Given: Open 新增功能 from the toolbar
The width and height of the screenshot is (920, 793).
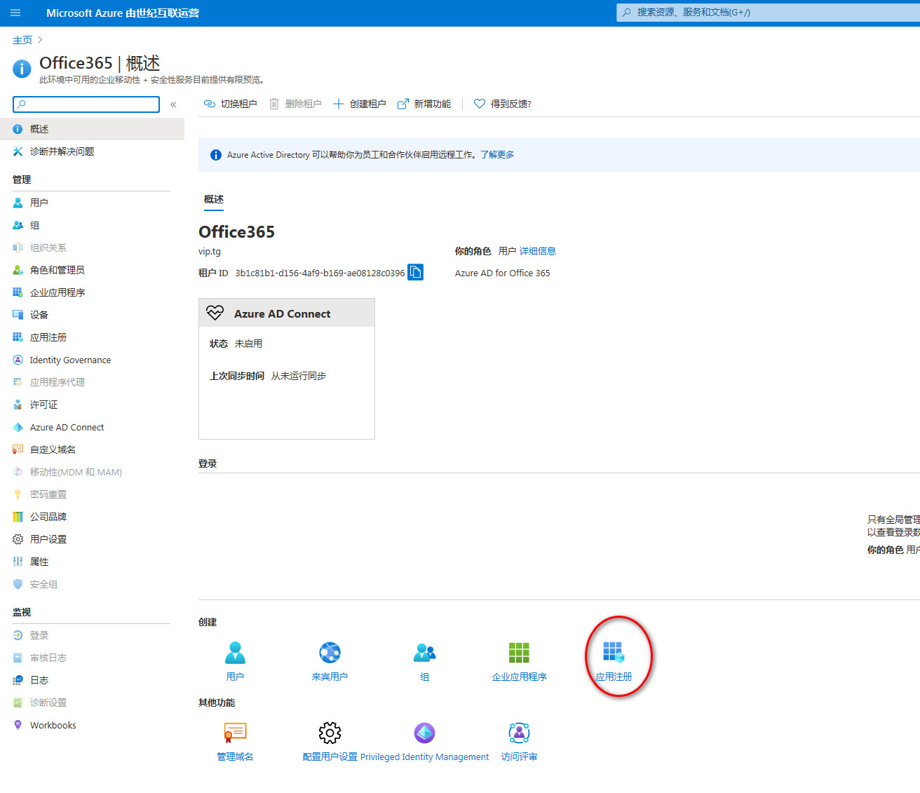Looking at the screenshot, I should 424,104.
